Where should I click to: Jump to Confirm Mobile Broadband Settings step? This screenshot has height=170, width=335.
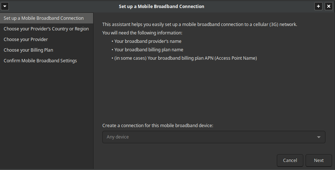[x=47, y=60]
